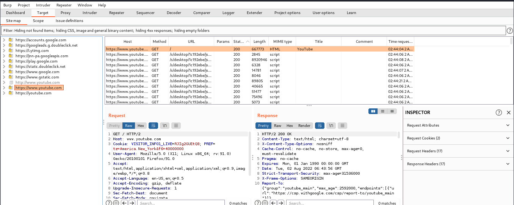The image size is (514, 205).
Task: Open the Extender tab
Action: [x=254, y=13]
